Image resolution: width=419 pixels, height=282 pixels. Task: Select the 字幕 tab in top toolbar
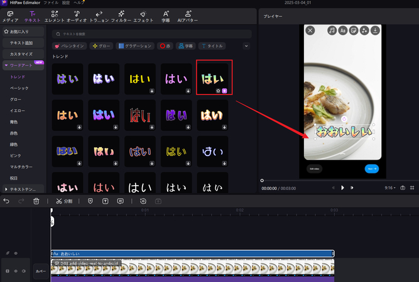tap(165, 16)
